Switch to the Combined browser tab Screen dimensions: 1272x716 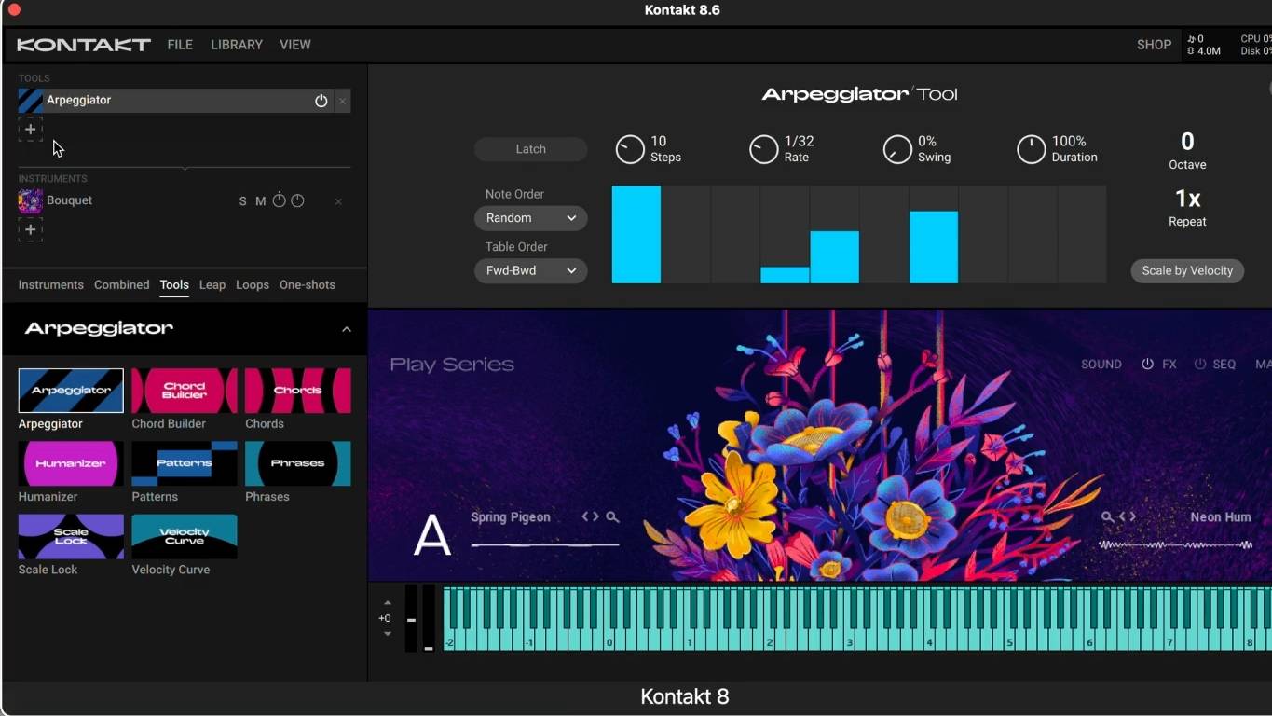[122, 285]
